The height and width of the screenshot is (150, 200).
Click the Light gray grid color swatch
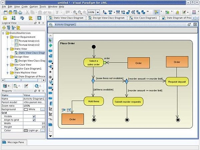[26, 130]
